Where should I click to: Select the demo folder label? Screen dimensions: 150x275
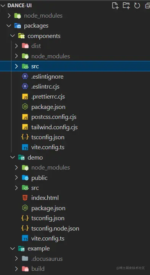[35, 157]
